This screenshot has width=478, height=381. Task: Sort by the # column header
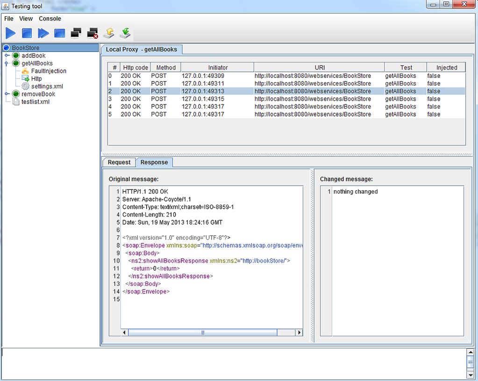coord(114,68)
